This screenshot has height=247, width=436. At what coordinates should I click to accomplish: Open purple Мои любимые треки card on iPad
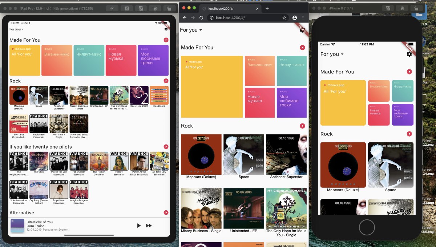(x=153, y=60)
